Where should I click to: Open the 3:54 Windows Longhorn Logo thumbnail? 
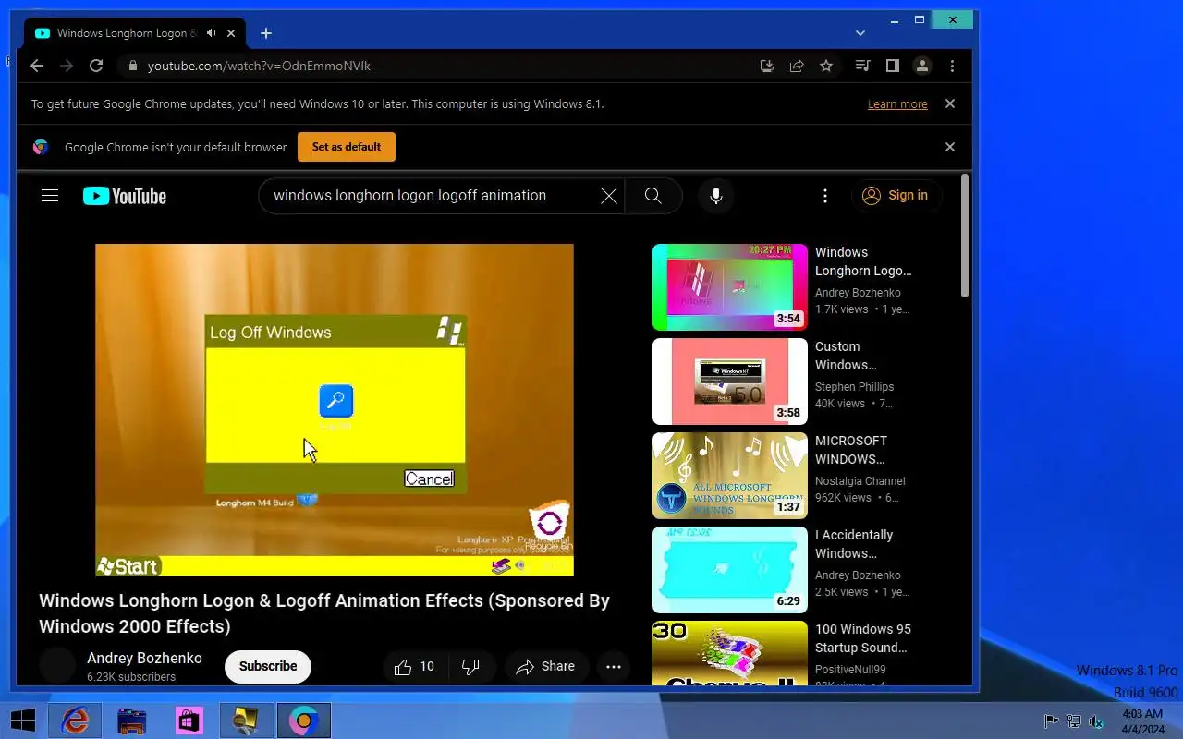[730, 287]
